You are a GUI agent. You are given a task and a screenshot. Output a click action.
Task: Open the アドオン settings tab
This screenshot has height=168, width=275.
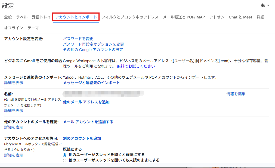click(217, 17)
